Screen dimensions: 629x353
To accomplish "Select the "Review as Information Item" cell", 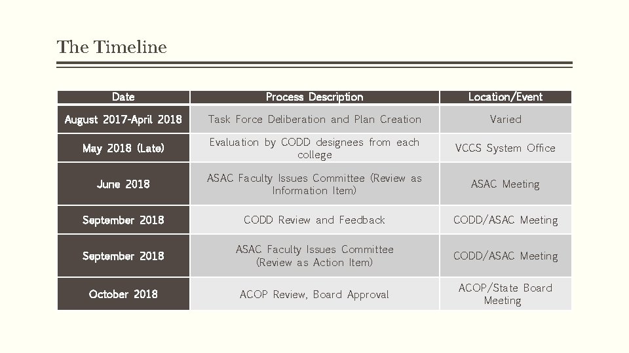I will pos(314,184).
